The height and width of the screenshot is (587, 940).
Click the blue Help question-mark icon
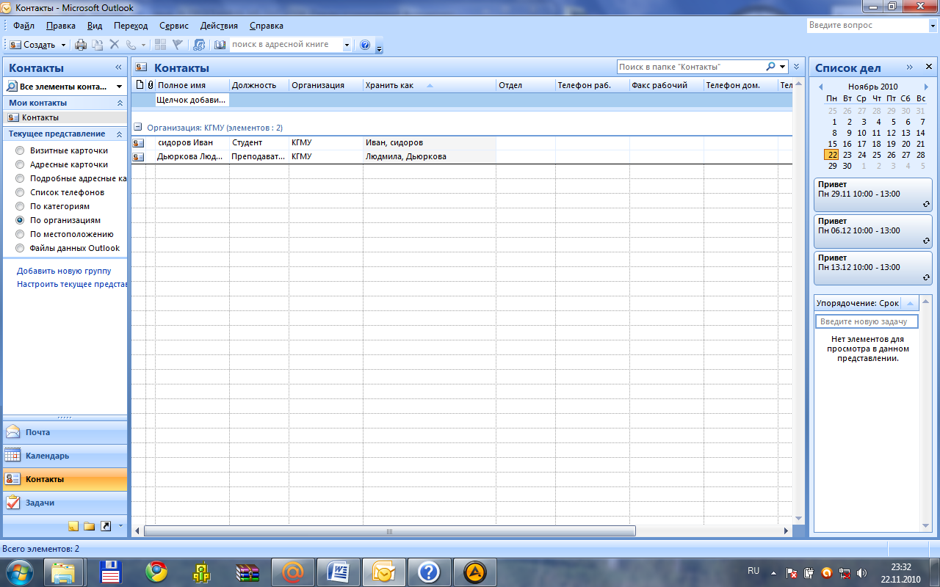pos(365,45)
